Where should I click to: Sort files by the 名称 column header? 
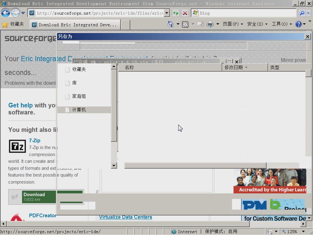(x=170, y=68)
